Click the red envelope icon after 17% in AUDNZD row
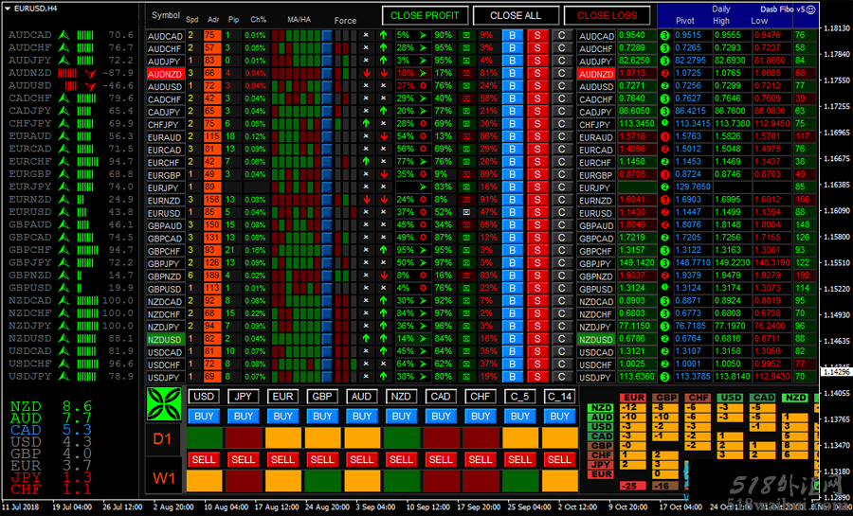 [466, 73]
